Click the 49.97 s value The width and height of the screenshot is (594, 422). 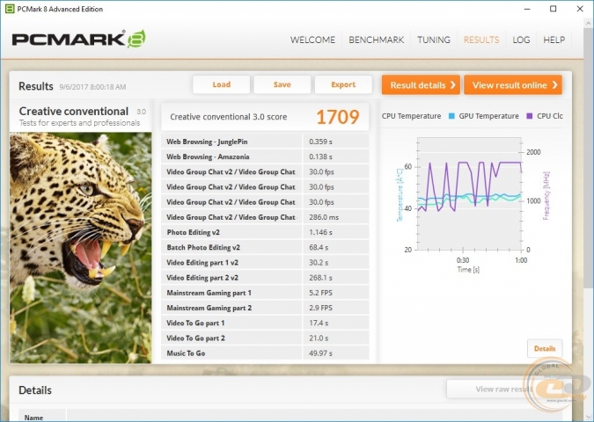click(x=320, y=353)
